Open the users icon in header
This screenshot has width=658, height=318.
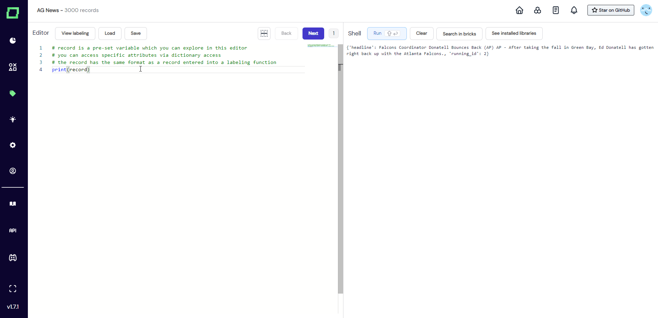tap(538, 10)
